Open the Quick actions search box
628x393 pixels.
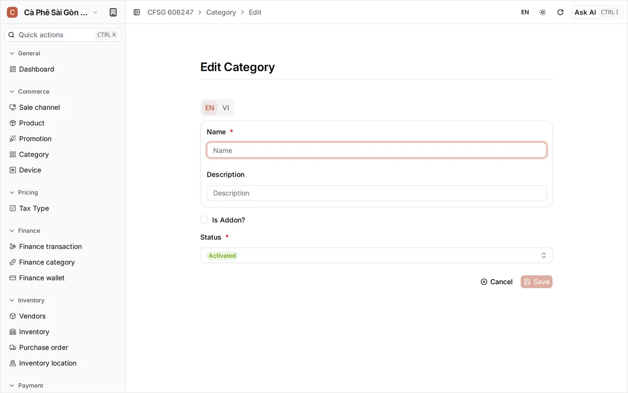[63, 34]
